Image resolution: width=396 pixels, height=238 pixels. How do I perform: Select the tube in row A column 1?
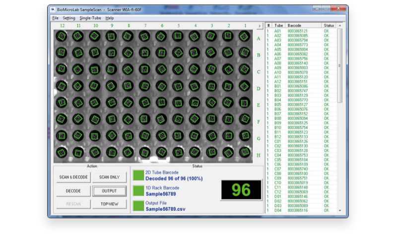pyautogui.click(x=245, y=36)
